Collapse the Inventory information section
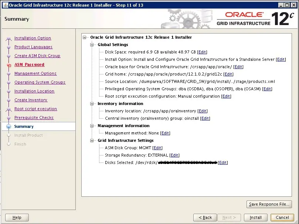This screenshot has width=299, height=224. pos(92,104)
